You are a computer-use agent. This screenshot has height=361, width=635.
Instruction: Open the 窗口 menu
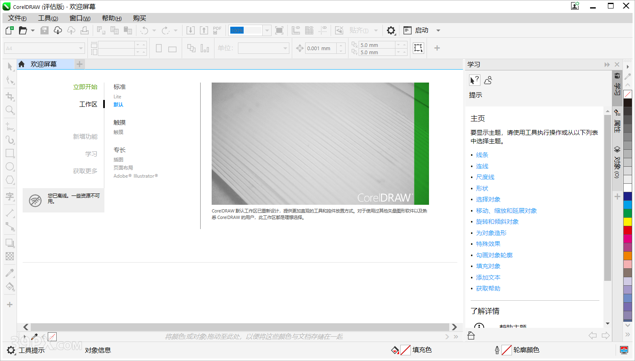point(80,18)
